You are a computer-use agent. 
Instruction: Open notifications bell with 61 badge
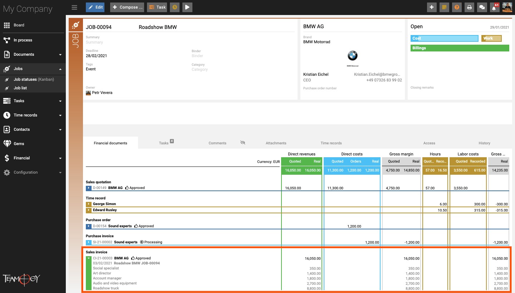pos(494,7)
